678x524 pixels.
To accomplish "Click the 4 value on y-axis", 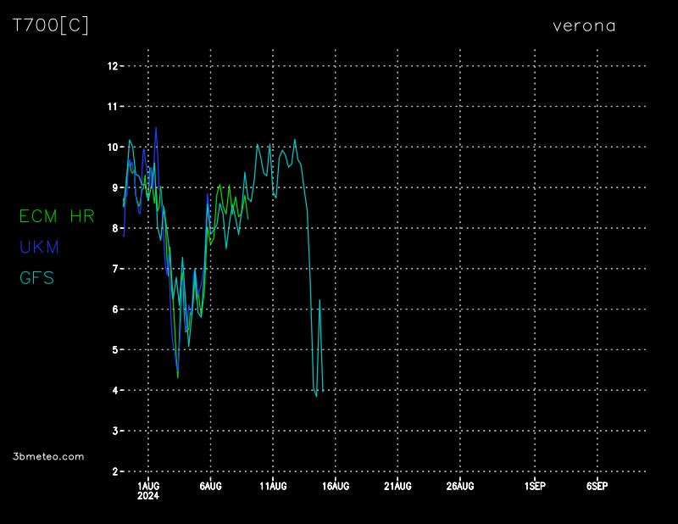I will pos(114,391).
